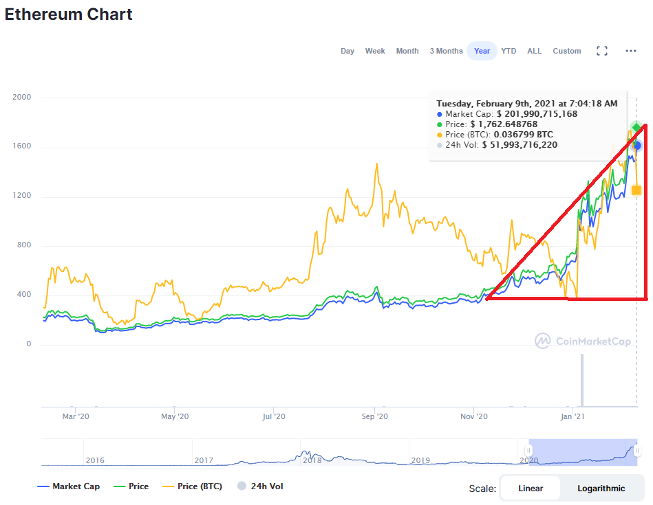Set the chart scale to Linear
Screen dimensions: 653x505
pos(531,489)
